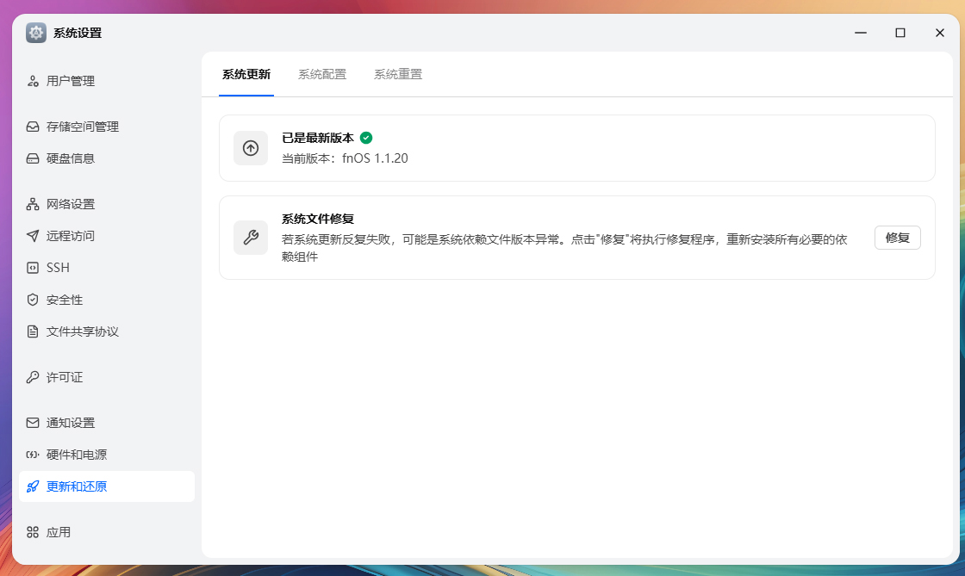
Task: Open 用户管理 via its user icon
Action: [34, 80]
